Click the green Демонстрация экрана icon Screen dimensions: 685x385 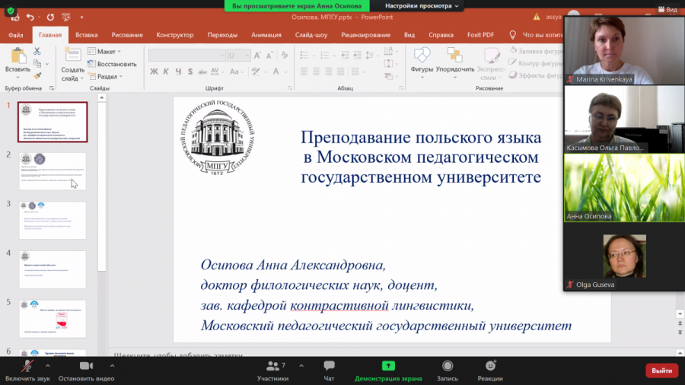pos(388,366)
